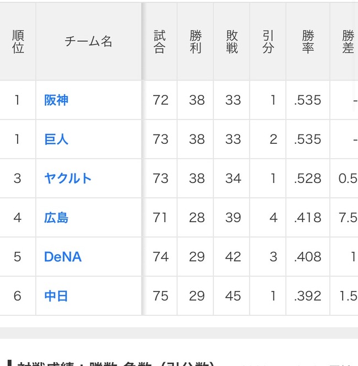Open the 広島 team link

tap(56, 218)
